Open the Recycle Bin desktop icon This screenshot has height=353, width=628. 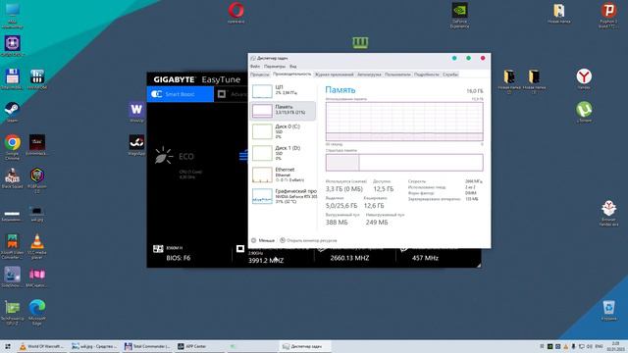608,310
